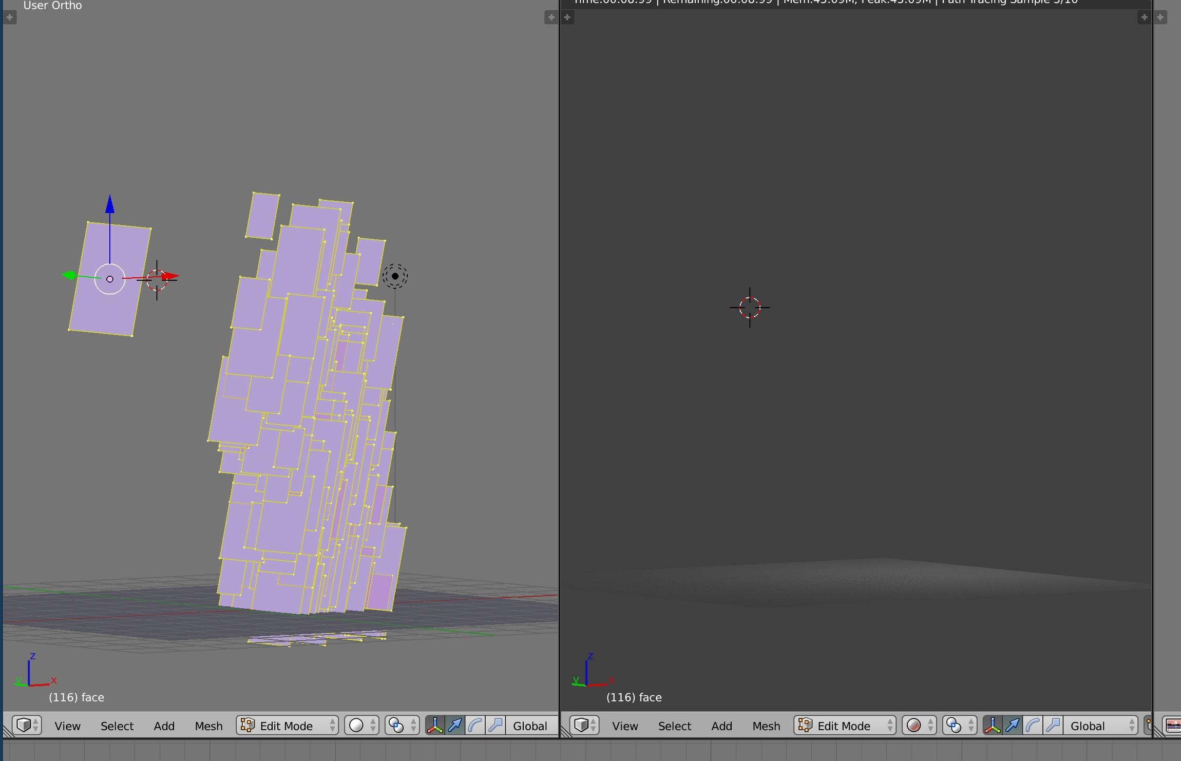This screenshot has height=761, width=1181.
Task: Open Edit Mode dropdown in right viewport
Action: click(x=845, y=725)
